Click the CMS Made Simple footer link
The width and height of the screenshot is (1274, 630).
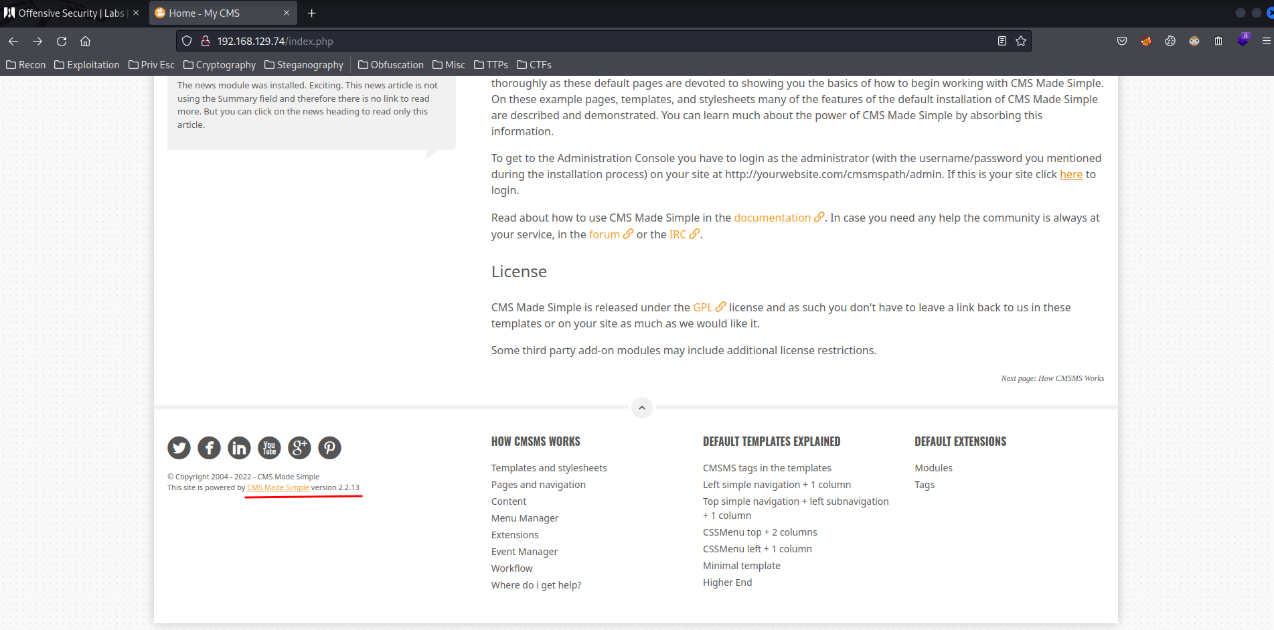pyautogui.click(x=278, y=487)
